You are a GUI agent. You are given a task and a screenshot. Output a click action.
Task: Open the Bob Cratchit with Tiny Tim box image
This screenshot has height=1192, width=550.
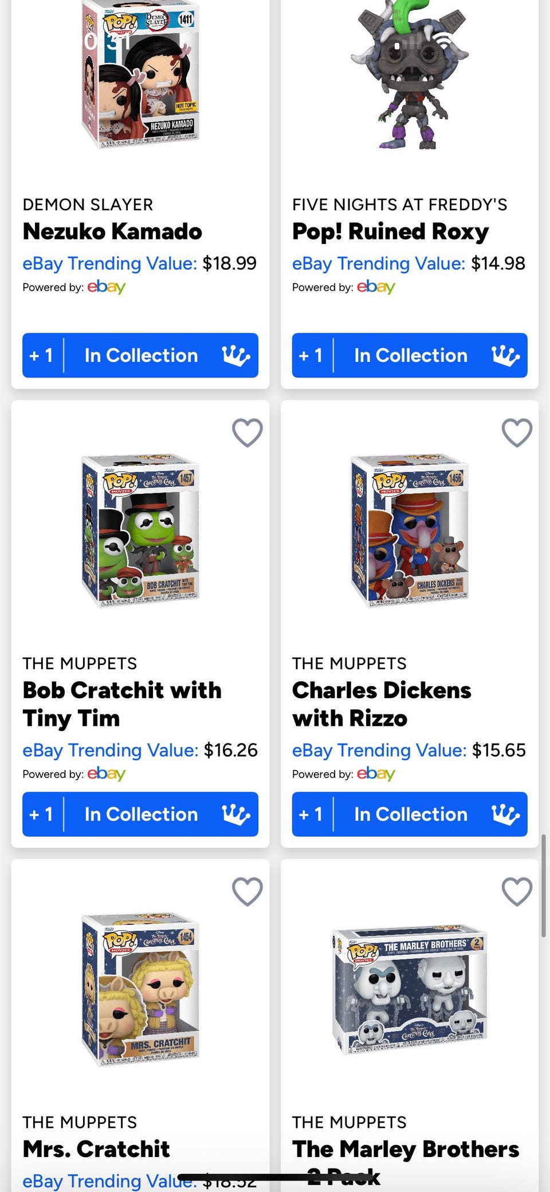coord(140,530)
